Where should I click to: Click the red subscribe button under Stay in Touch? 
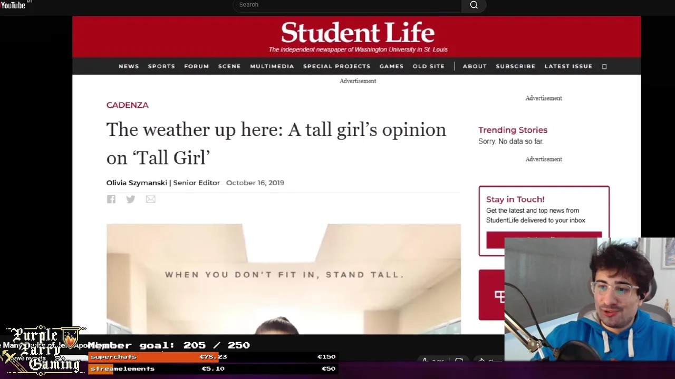tap(544, 240)
